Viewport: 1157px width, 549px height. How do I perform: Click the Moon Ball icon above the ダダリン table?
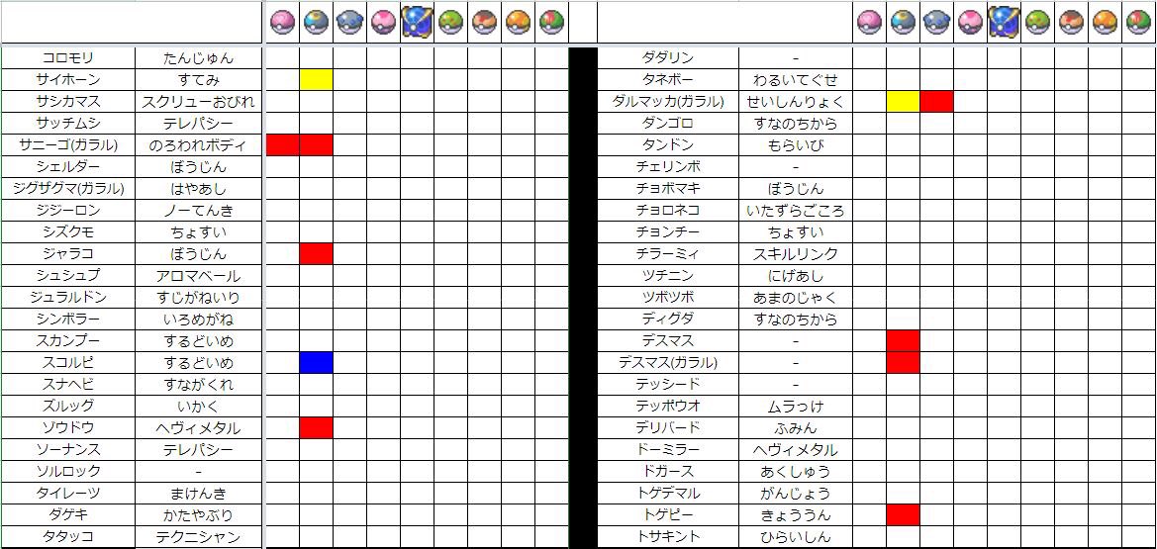click(904, 23)
